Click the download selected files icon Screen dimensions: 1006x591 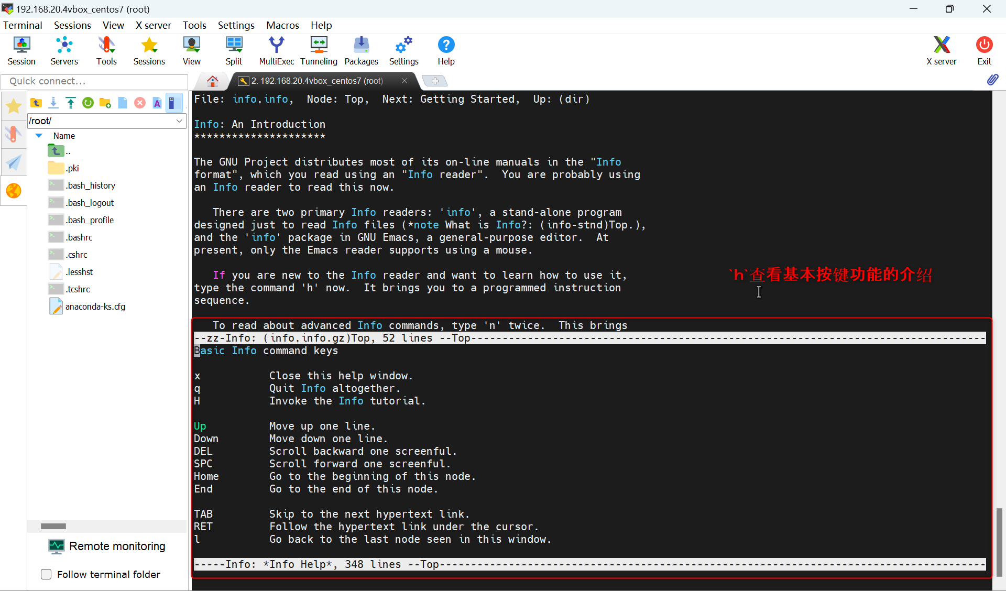tap(53, 103)
